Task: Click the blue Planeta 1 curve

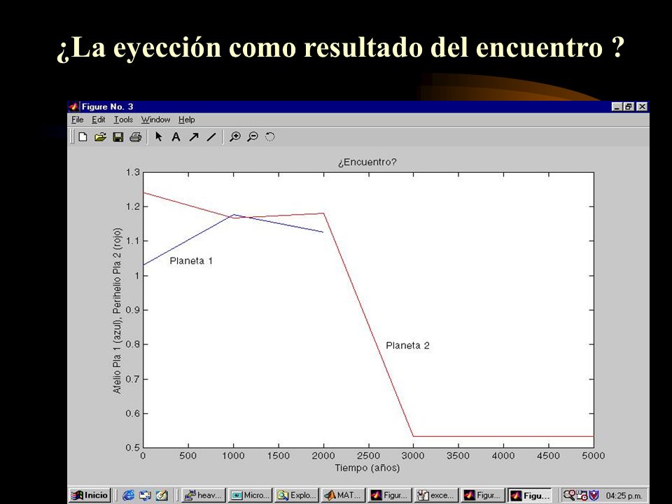Action: (188, 239)
